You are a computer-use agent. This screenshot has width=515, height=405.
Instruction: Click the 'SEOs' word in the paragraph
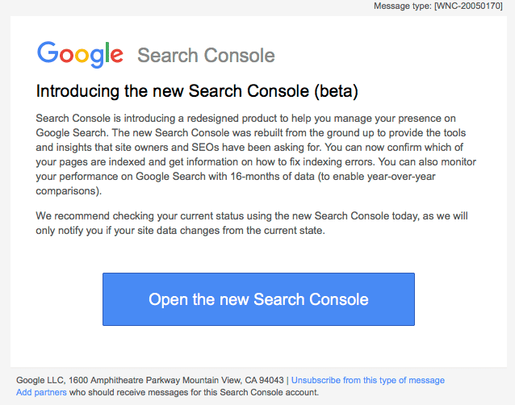205,147
